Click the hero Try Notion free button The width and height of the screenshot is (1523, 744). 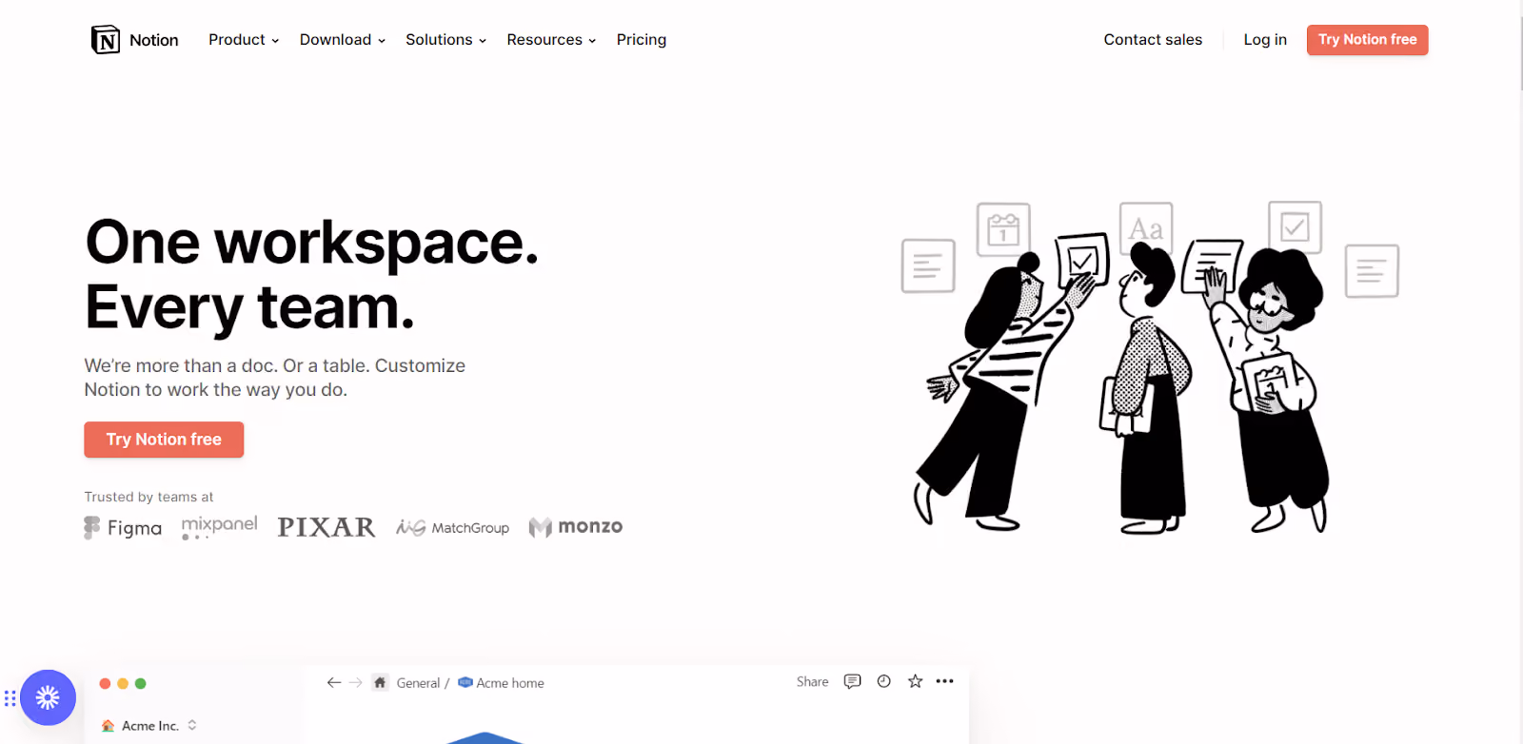164,440
